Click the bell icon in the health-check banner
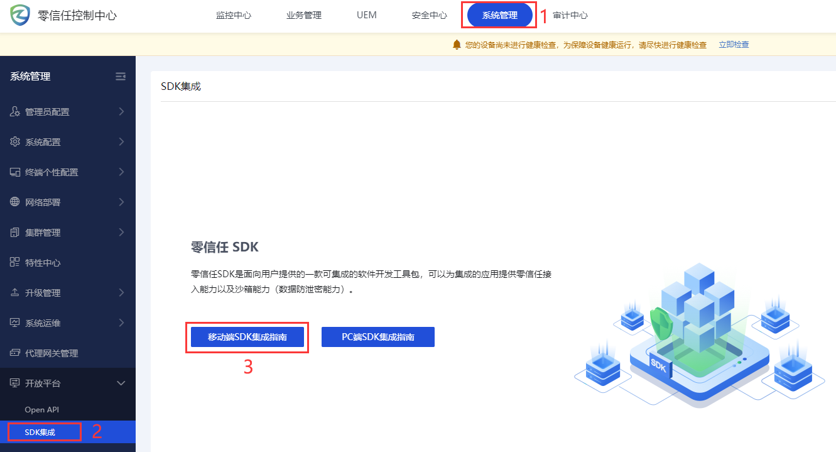836x452 pixels. [x=457, y=44]
